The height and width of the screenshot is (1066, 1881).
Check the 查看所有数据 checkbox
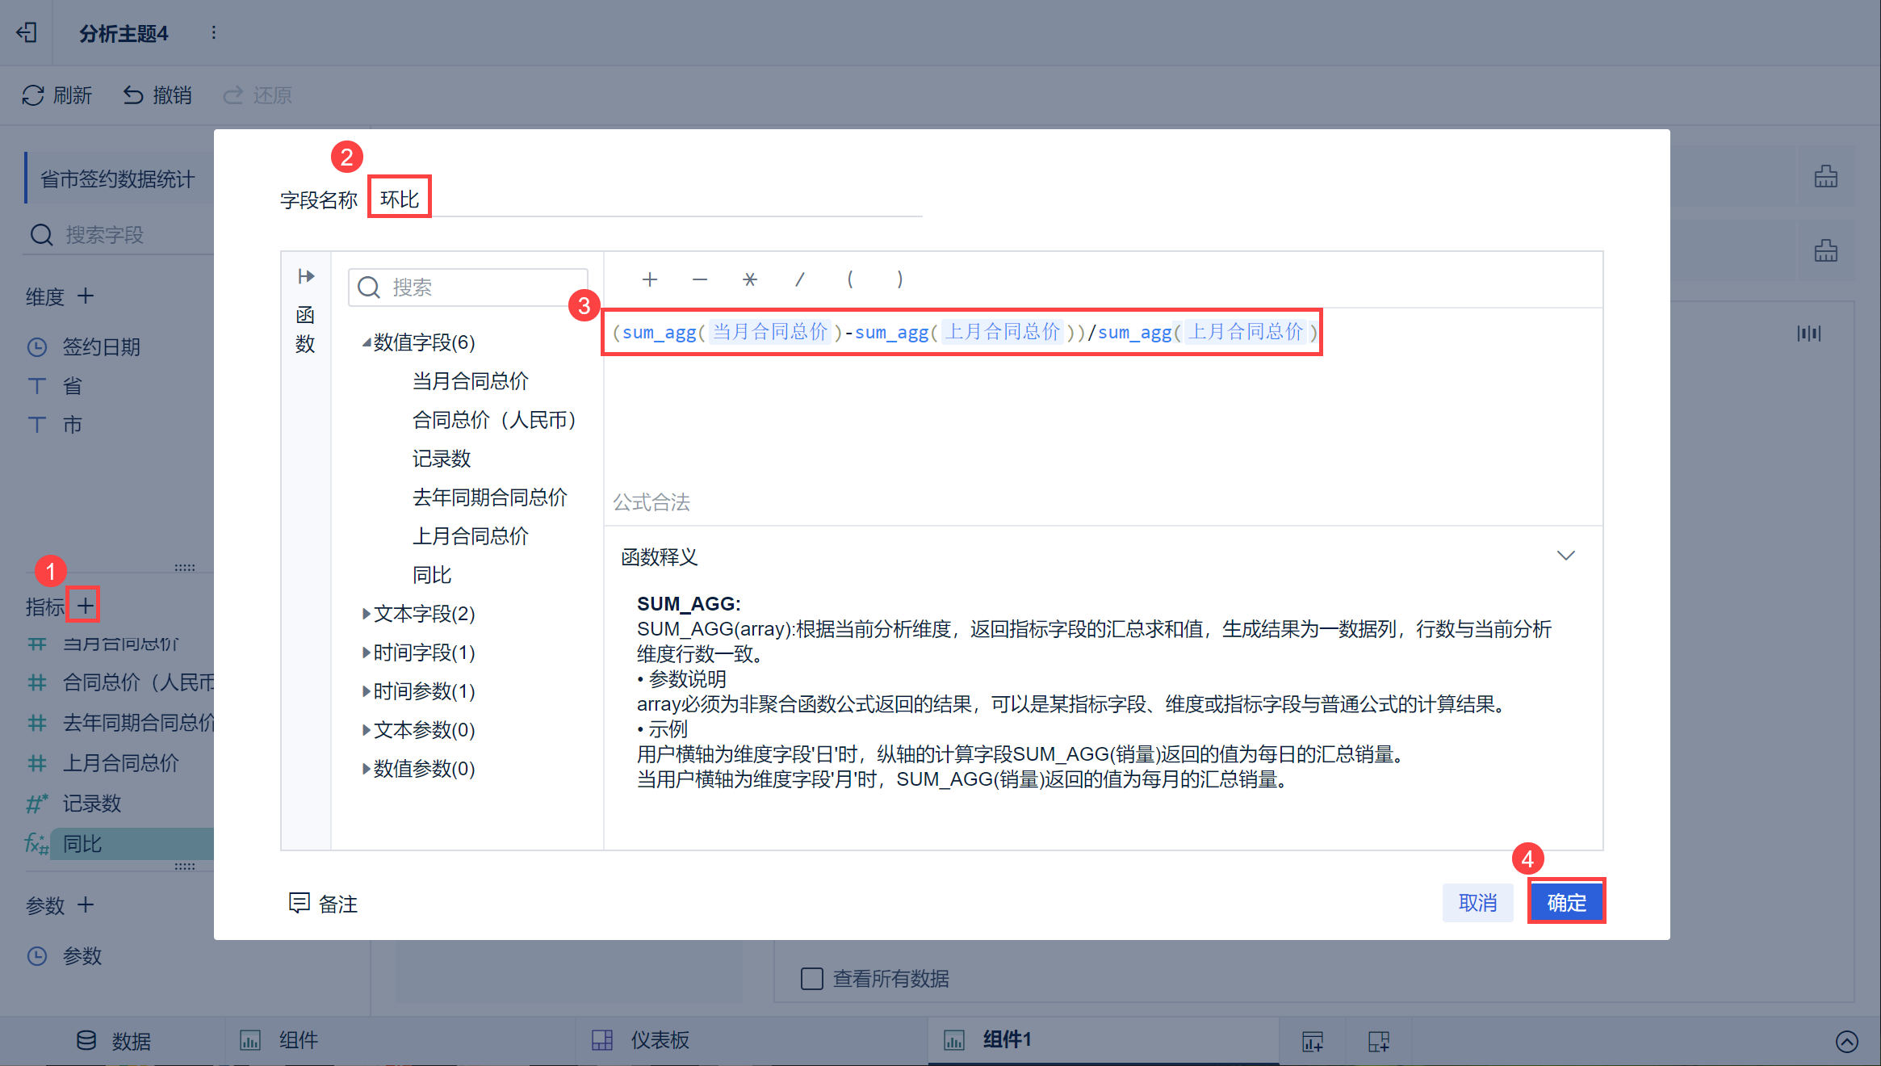[x=811, y=979]
